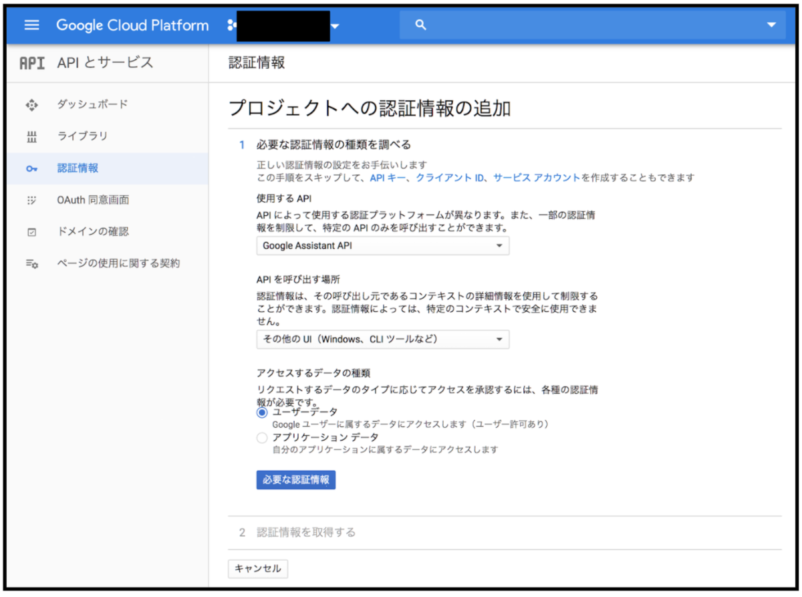Click the 使用する API label
The height and width of the screenshot is (597, 802).
click(284, 199)
